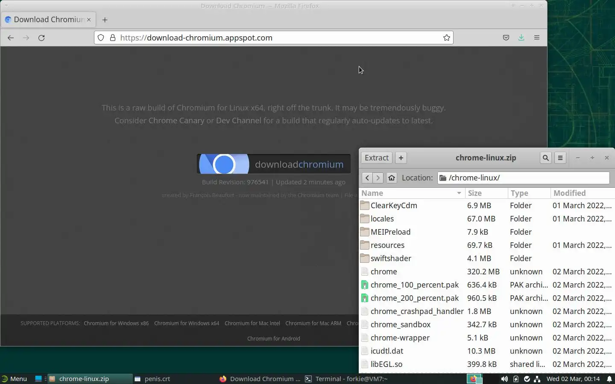Open the Chrome Canary link
Viewport: 615px width, 384px height.
tap(176, 120)
